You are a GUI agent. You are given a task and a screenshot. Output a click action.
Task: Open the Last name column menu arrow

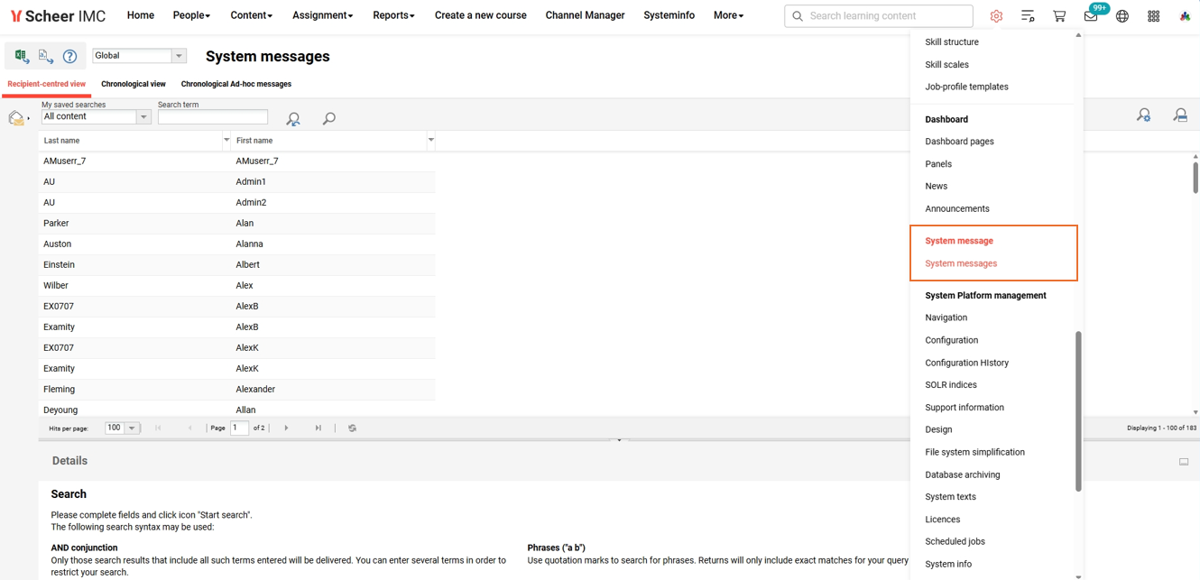coord(226,140)
